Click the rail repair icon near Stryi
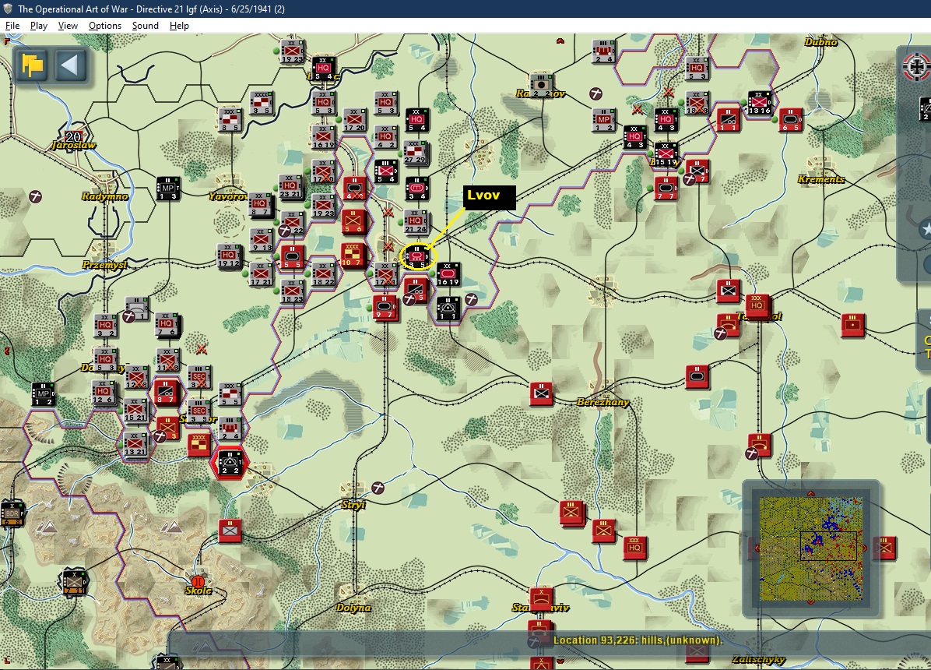This screenshot has height=670, width=931. coord(378,488)
